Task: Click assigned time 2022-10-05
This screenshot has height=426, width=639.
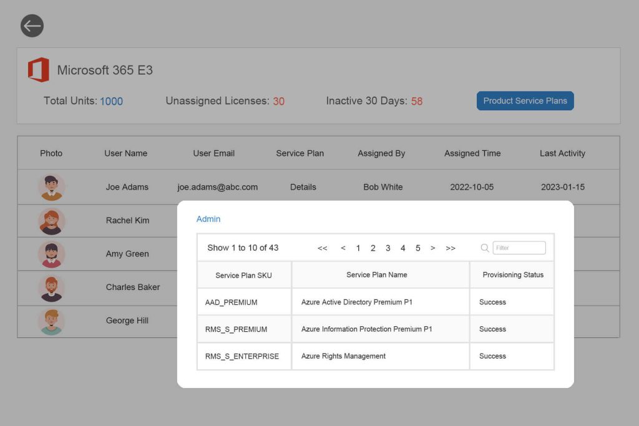Action: point(472,187)
